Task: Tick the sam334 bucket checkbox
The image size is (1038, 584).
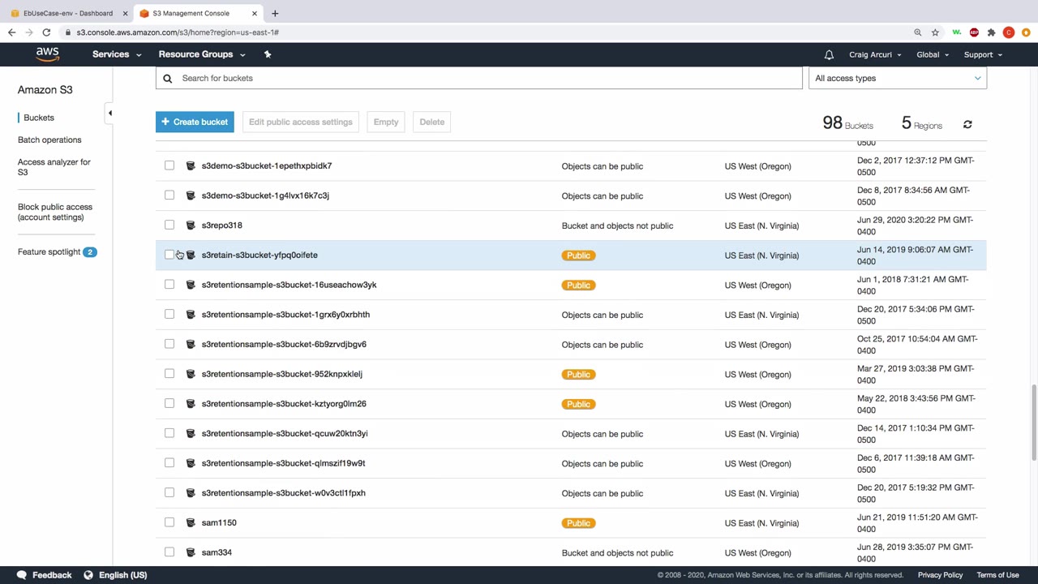Action: click(x=169, y=552)
